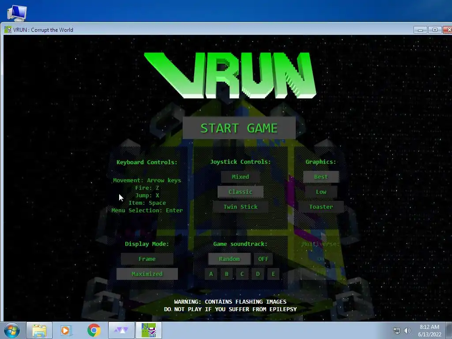This screenshot has height=339, width=452.
Task: Click the dimmed Multiverse heading
Action: click(x=320, y=244)
